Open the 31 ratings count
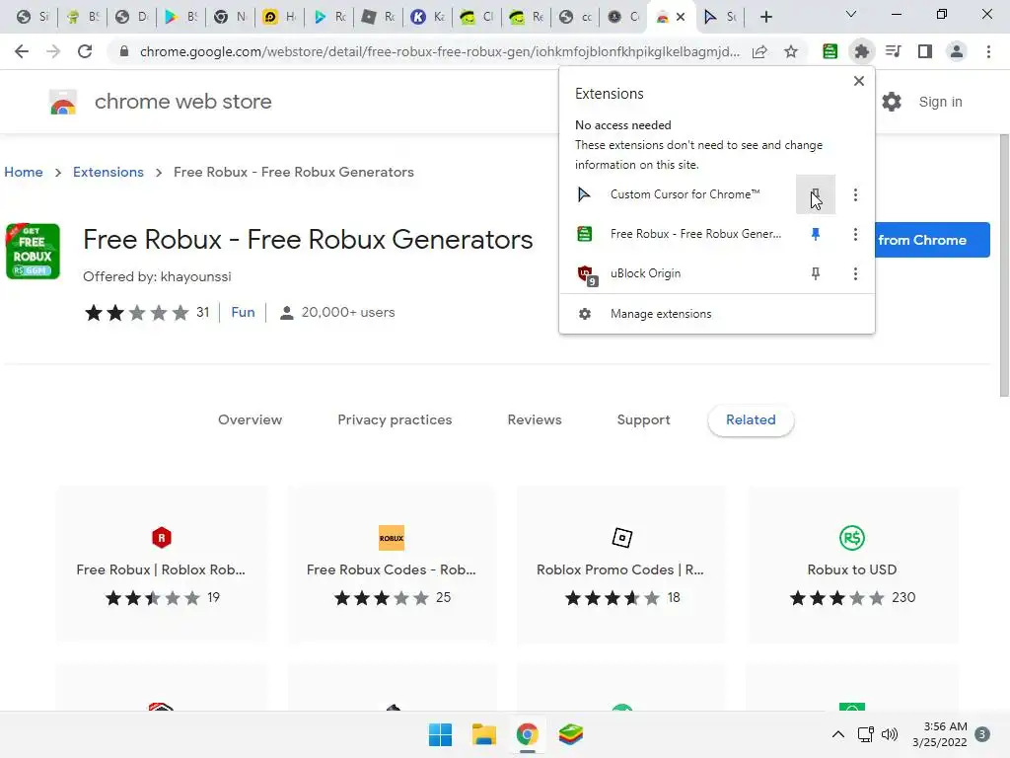 (x=203, y=312)
